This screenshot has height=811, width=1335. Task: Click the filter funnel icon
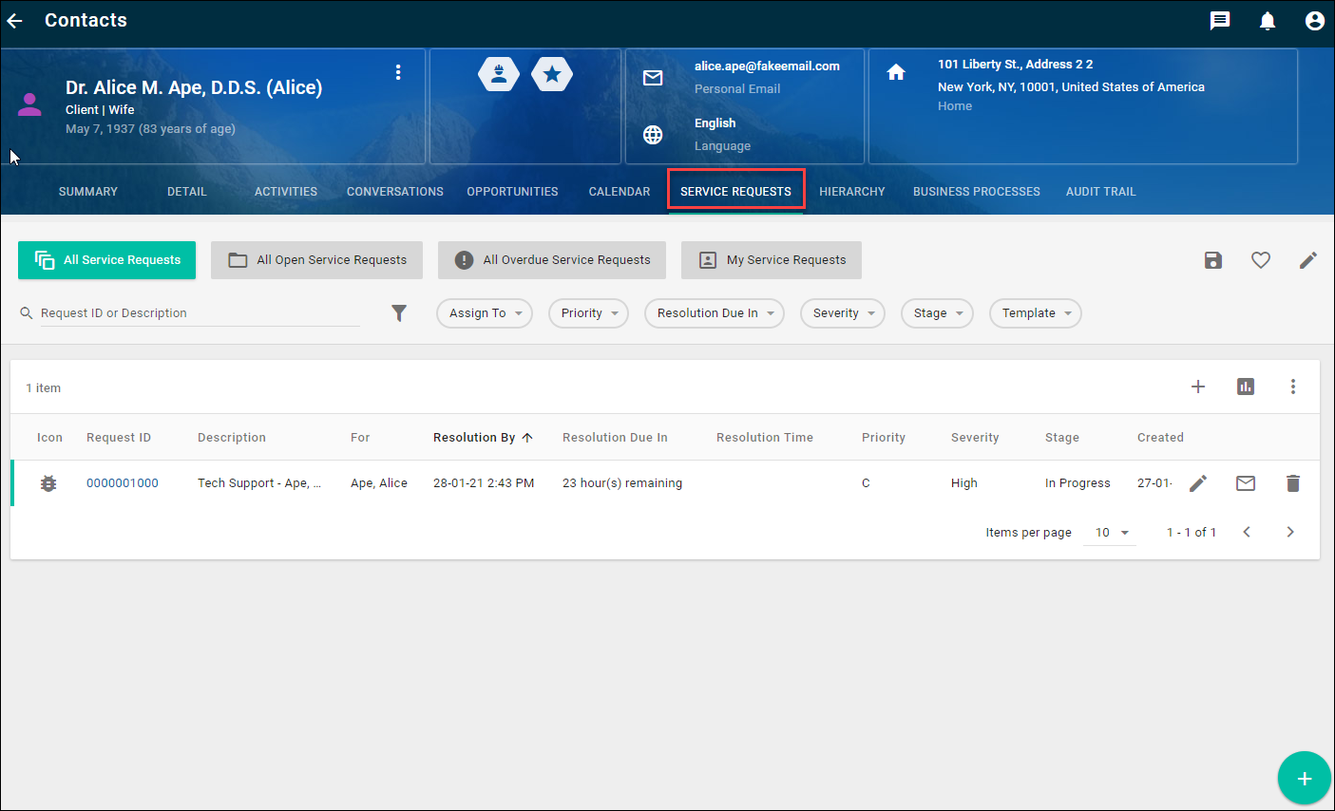coord(399,313)
